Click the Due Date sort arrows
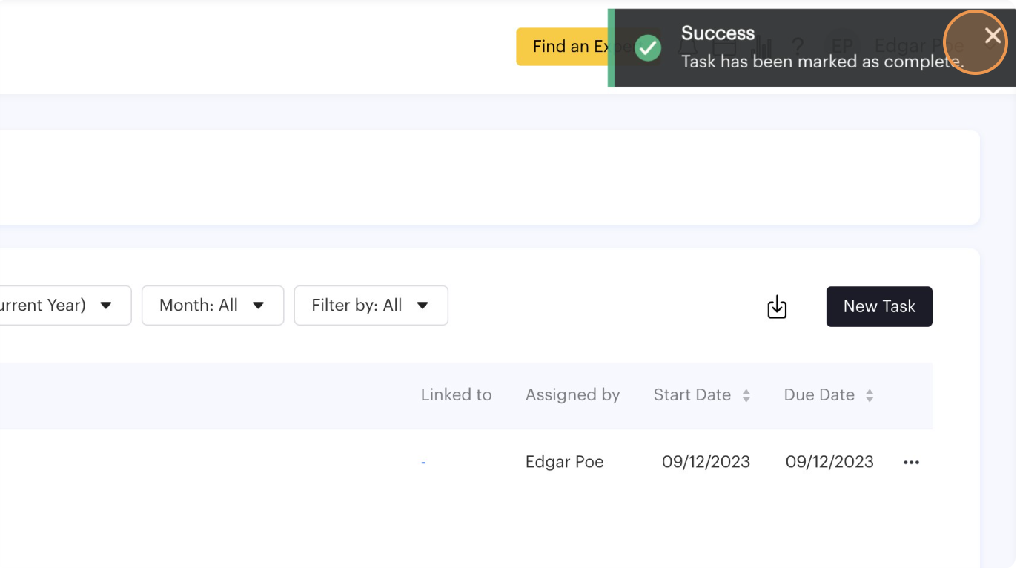The height and width of the screenshot is (568, 1020). pyautogui.click(x=870, y=396)
